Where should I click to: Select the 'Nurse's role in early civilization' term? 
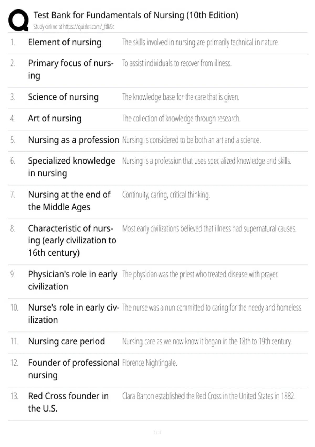click(74, 314)
